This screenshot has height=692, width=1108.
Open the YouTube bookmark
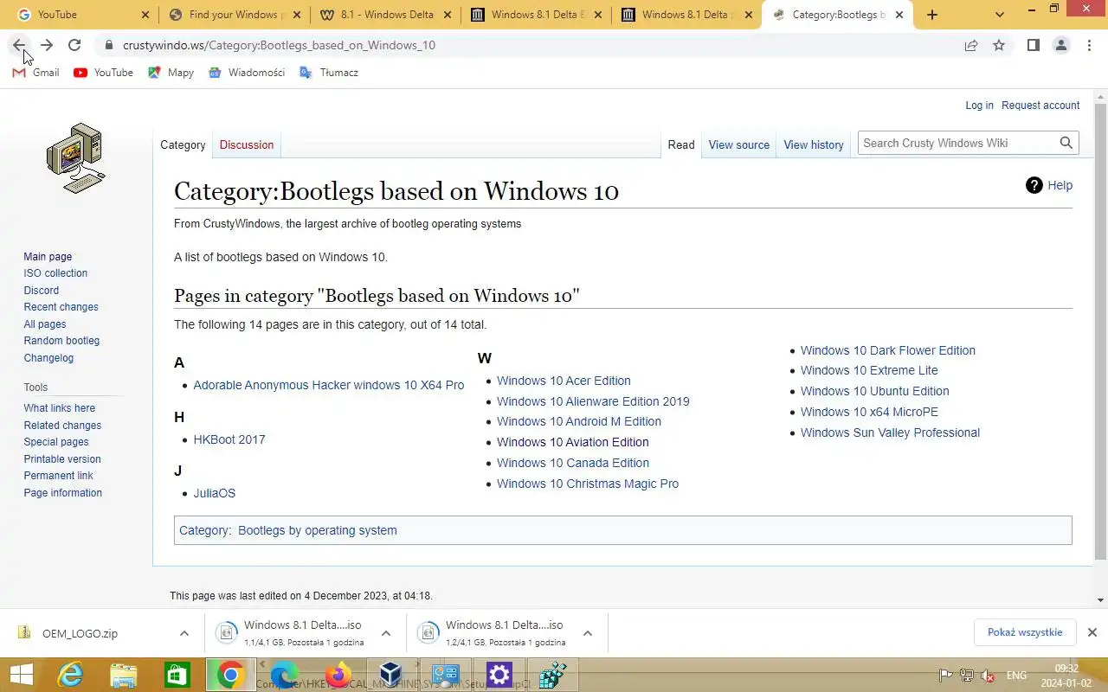click(x=104, y=73)
